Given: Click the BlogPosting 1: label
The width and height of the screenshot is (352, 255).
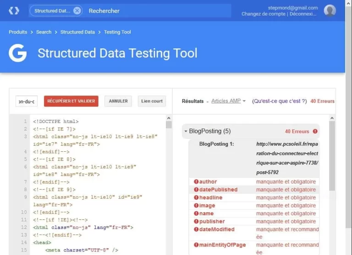Looking at the screenshot, I should [217, 144].
